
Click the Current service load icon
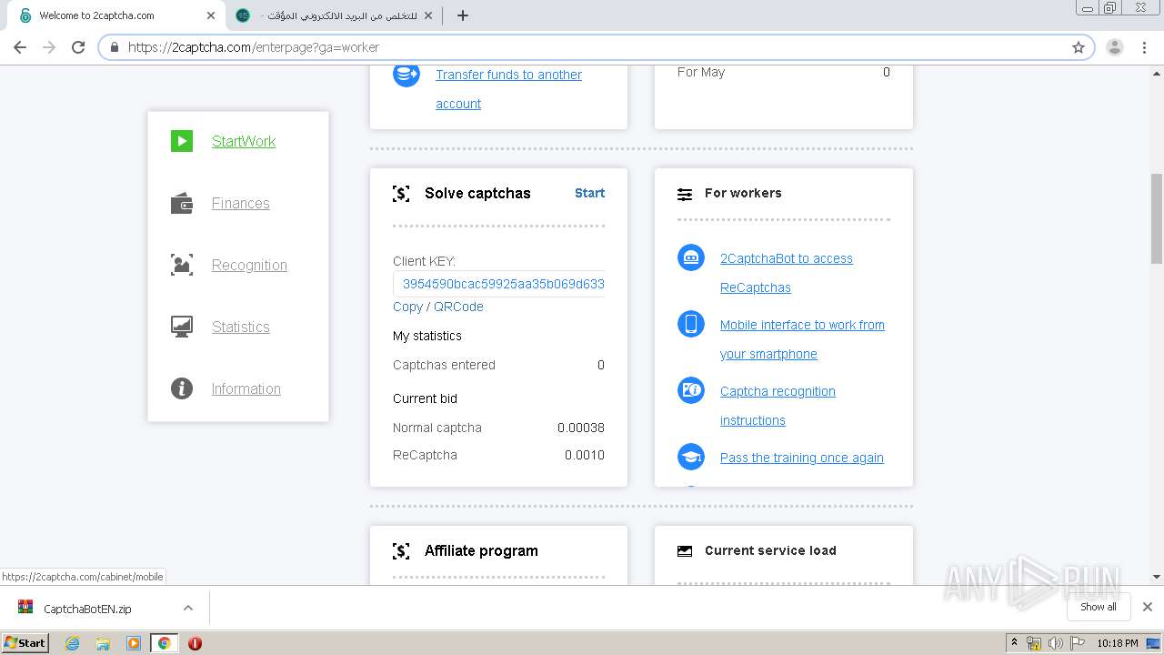685,551
